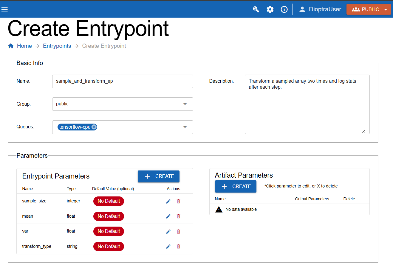
Task: Click the home icon in breadcrumb
Action: tap(11, 46)
